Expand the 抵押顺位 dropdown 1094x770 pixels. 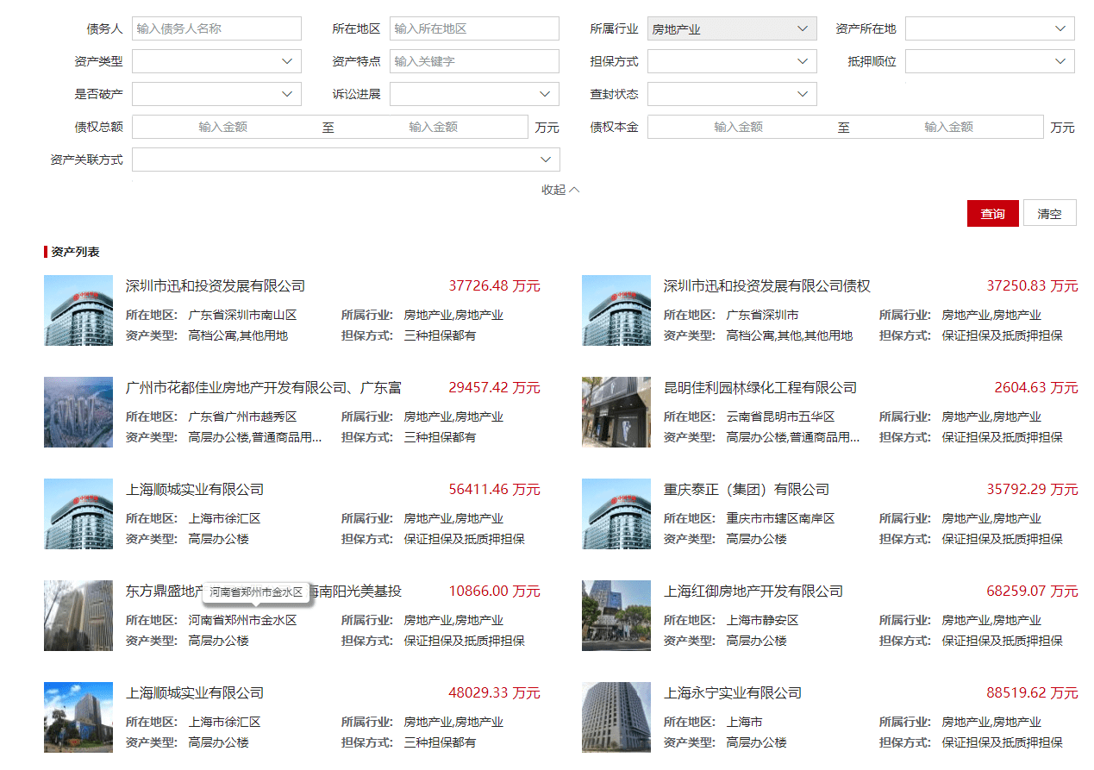[990, 61]
